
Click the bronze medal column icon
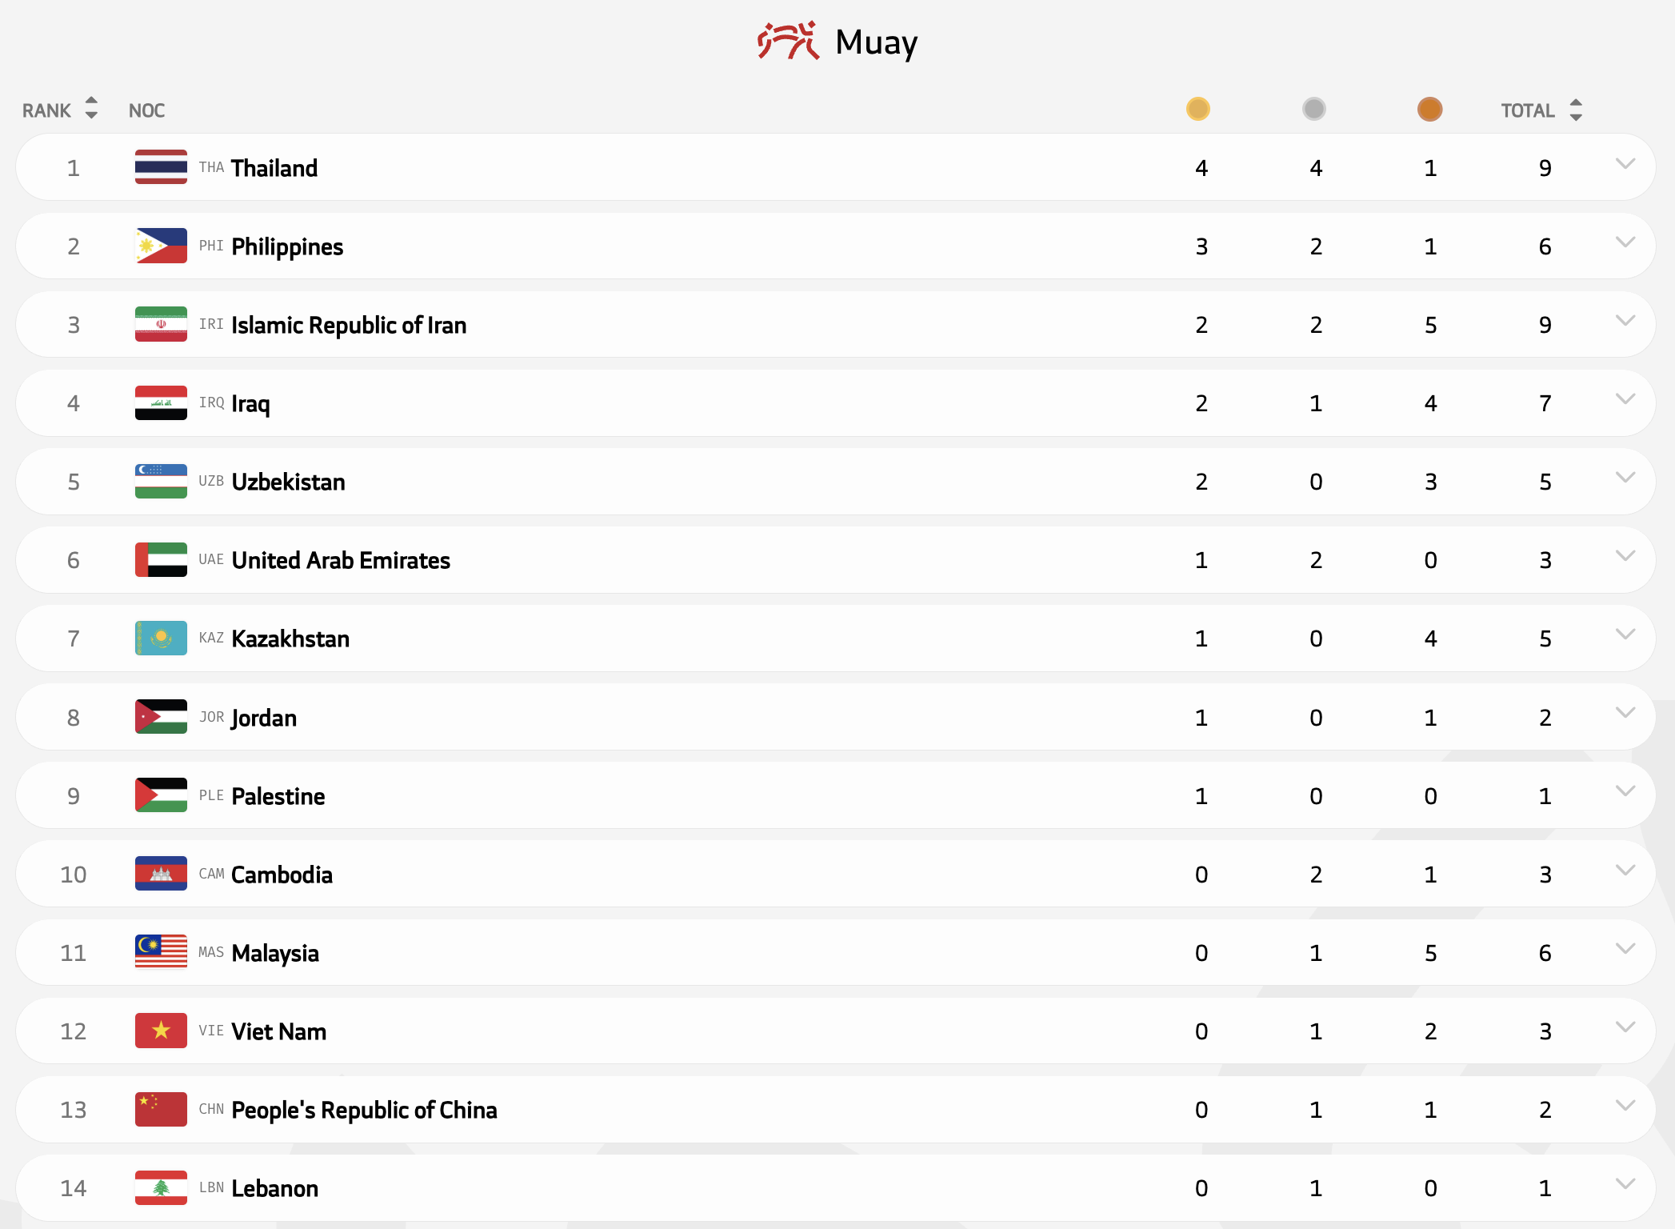(1429, 109)
